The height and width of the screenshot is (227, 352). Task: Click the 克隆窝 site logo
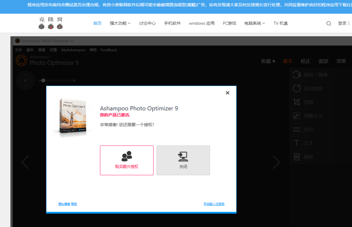tap(51, 23)
